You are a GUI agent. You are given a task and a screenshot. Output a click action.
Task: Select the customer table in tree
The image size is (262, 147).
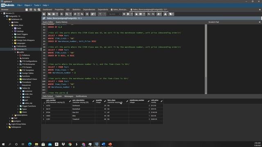28,91
